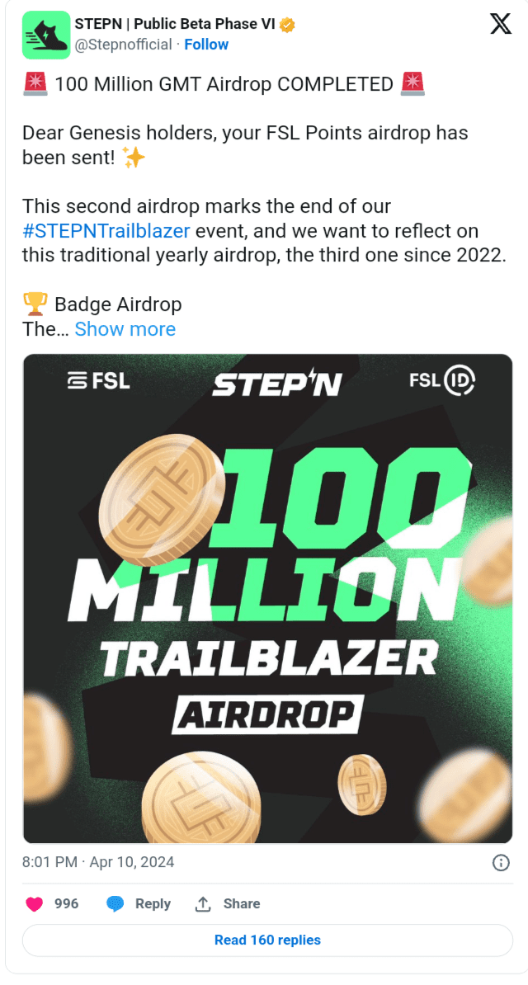Click the FSL logo in the banner's top left
Viewport: 528px width, 985px height.
pos(97,381)
